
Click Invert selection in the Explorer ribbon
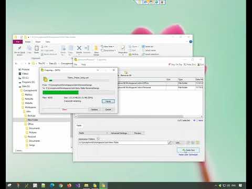pos(151,54)
